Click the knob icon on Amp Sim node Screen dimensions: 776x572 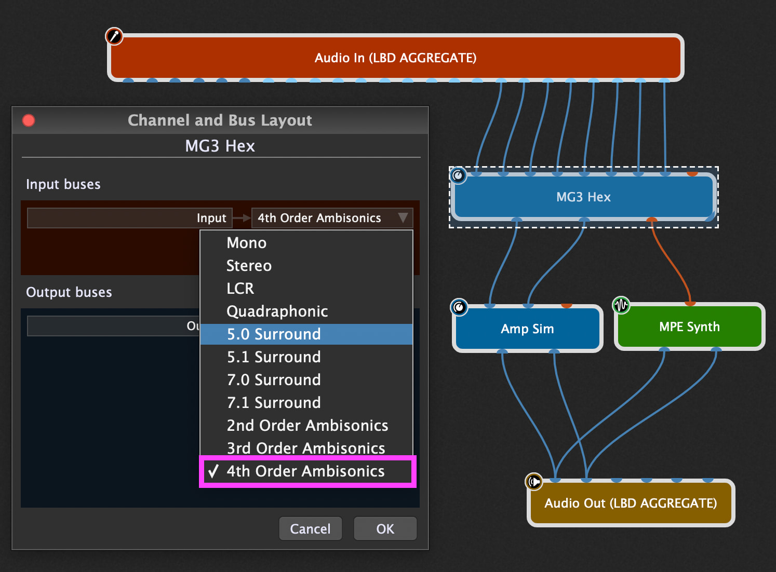pyautogui.click(x=459, y=307)
